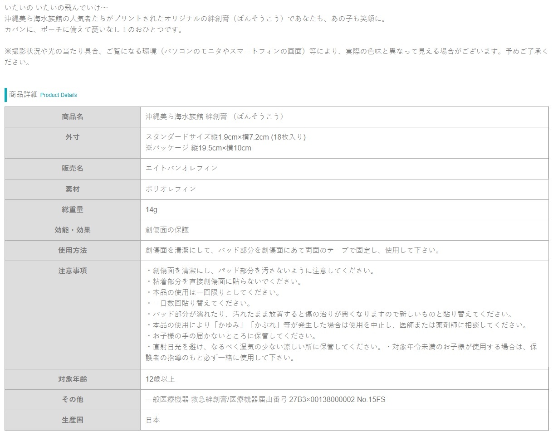Click the スタンダードサイズ dimensions text line
This screenshot has width=558, height=436.
coord(225,137)
